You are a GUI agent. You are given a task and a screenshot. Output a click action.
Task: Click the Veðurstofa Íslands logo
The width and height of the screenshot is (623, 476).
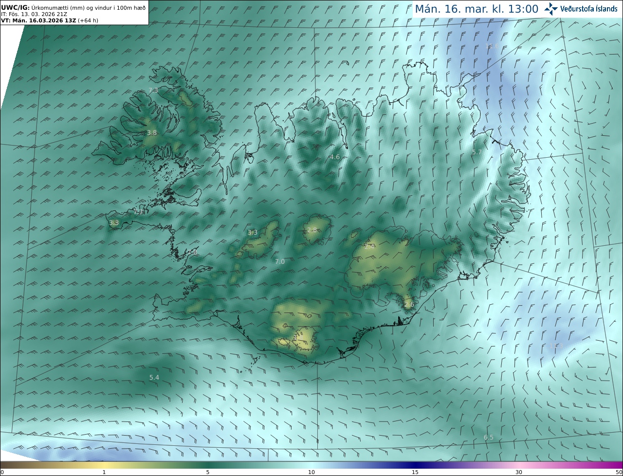tap(581, 8)
